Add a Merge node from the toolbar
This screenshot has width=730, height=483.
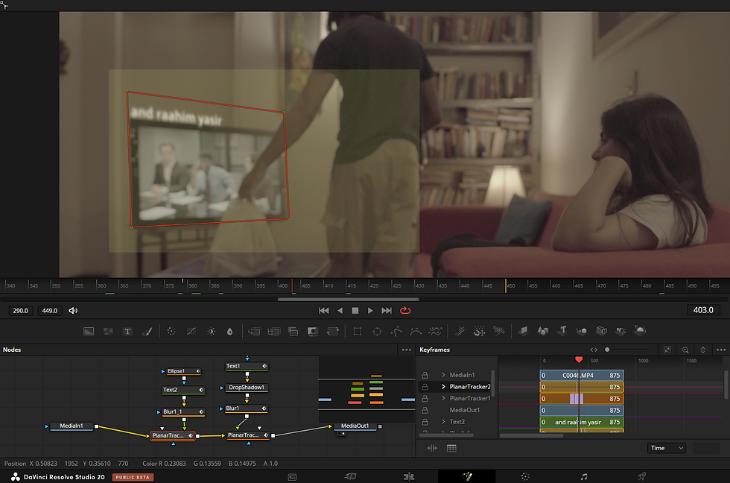(254, 331)
